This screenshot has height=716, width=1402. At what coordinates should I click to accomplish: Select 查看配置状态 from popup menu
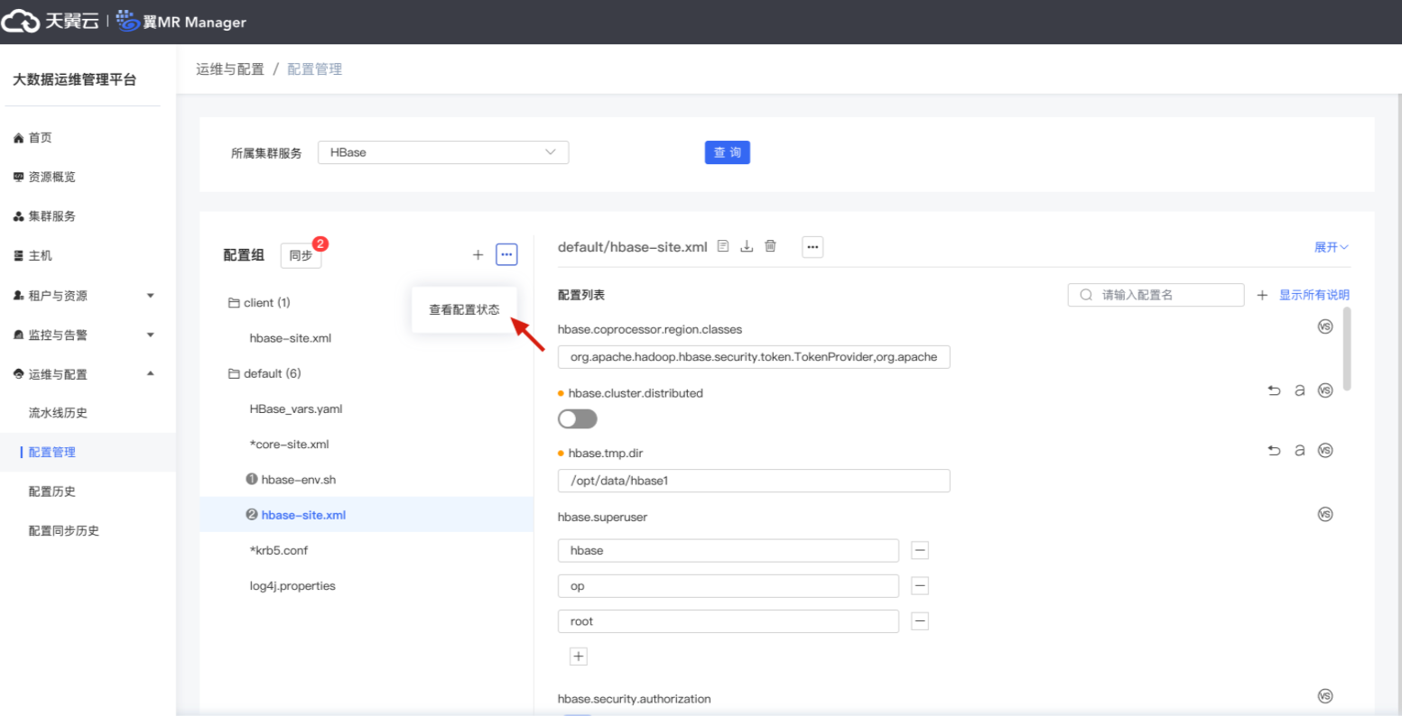[464, 310]
